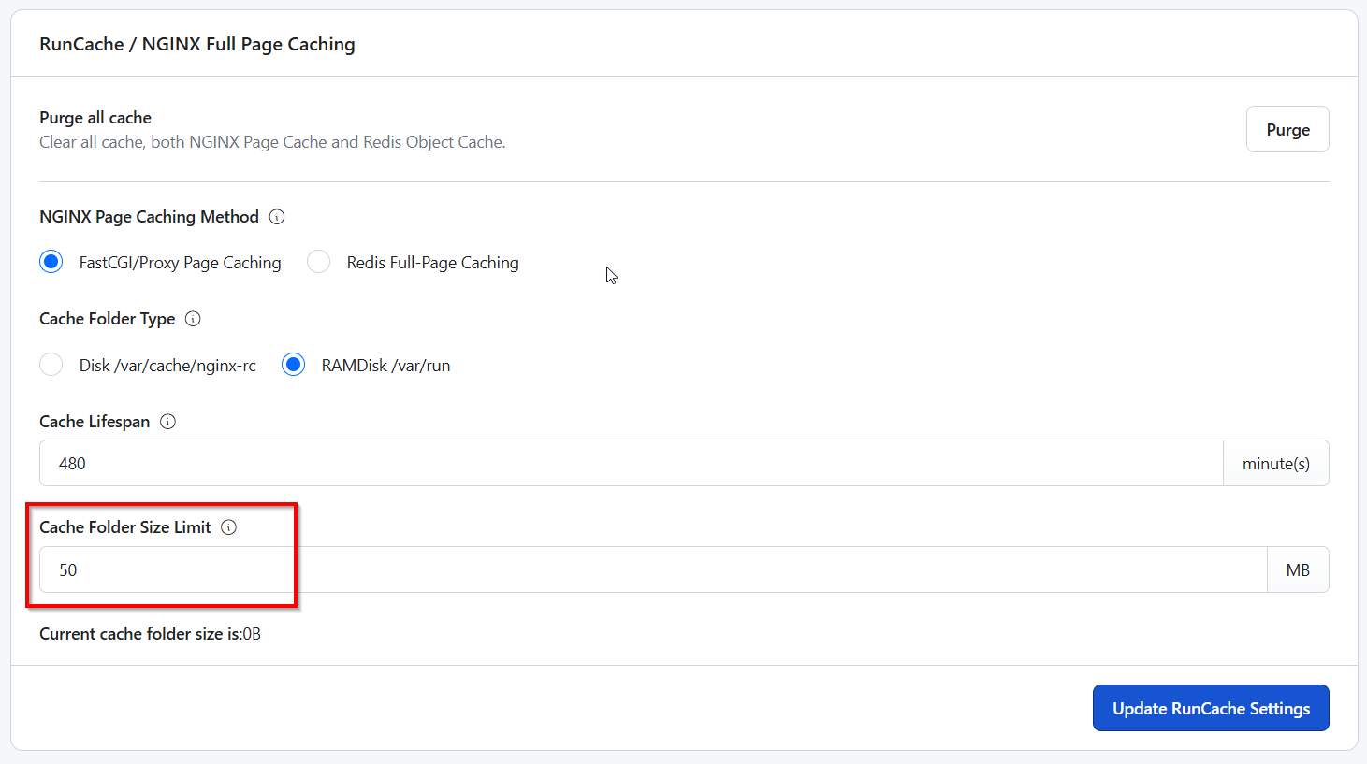Click the RunCache / NGINX Full Page Caching heading
1367x764 pixels.
(x=197, y=44)
